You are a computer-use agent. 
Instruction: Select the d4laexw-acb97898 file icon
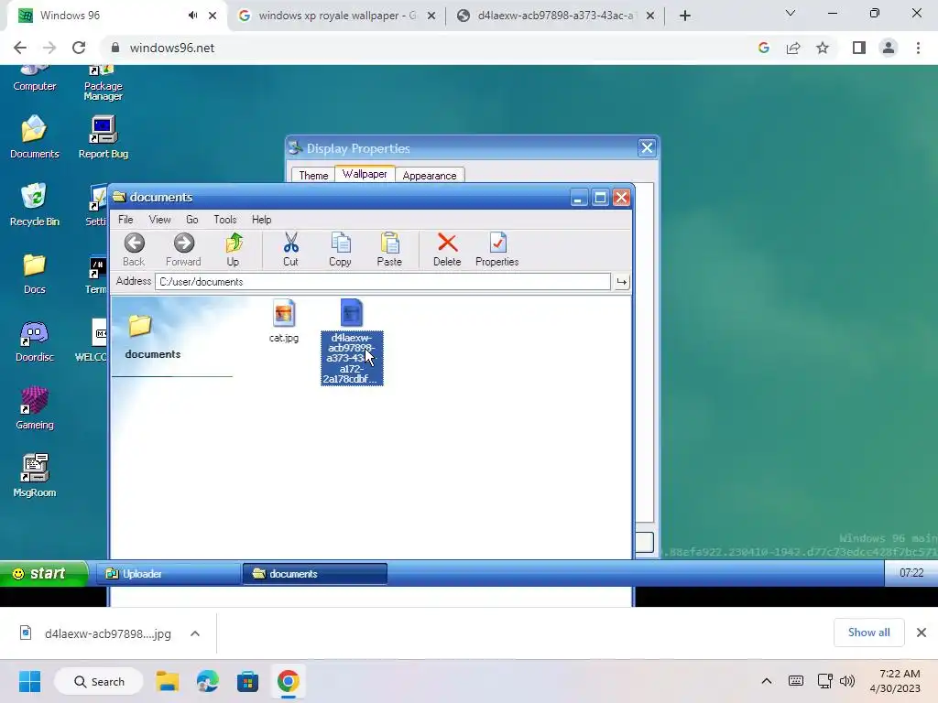click(351, 313)
